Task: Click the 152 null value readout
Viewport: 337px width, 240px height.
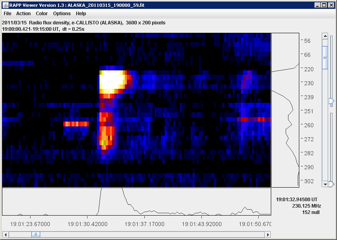Action: (x=311, y=212)
